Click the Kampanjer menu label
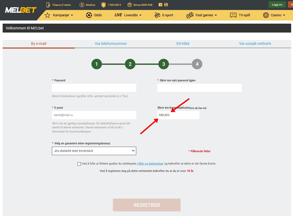The width and height of the screenshot is (293, 216). tap(61, 15)
